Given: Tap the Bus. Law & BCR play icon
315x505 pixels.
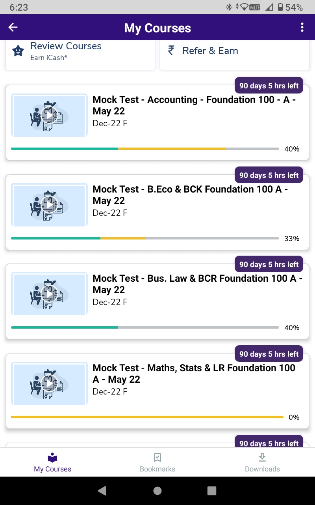Looking at the screenshot, I should point(50,294).
